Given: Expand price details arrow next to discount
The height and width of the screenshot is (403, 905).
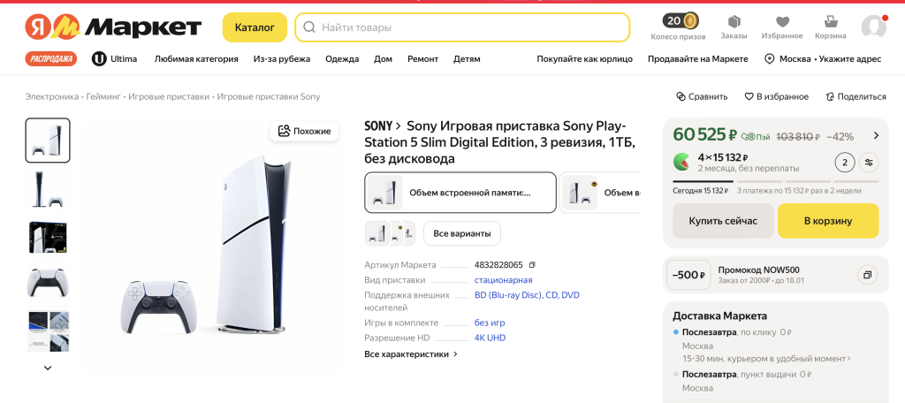Looking at the screenshot, I should click(x=876, y=135).
